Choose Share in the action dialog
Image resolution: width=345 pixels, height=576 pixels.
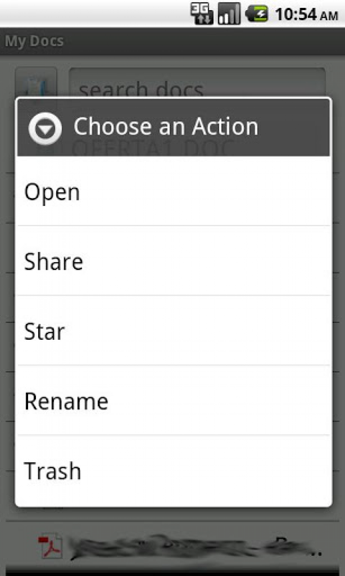(173, 261)
